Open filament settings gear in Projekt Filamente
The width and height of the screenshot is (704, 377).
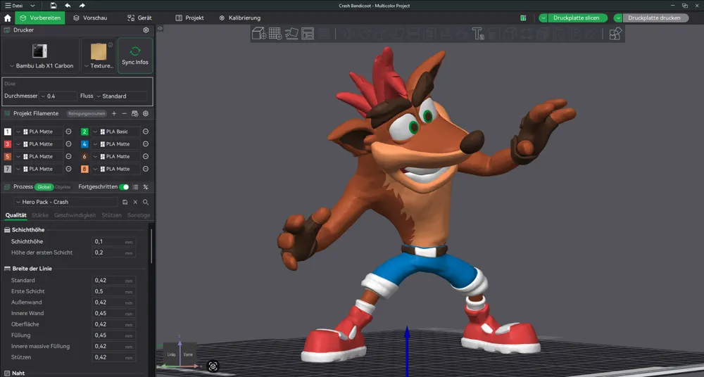tap(146, 113)
